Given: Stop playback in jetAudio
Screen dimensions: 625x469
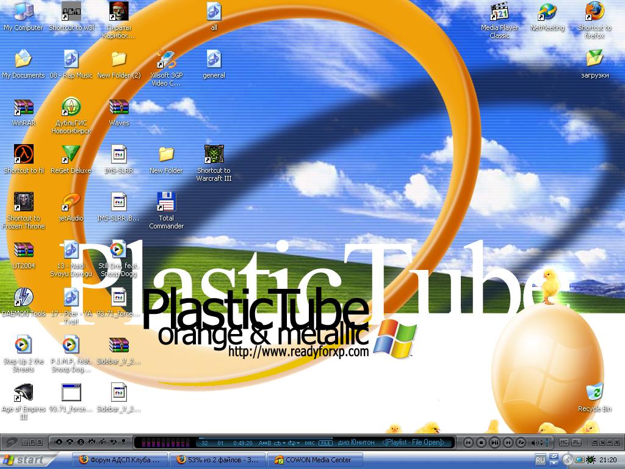Looking at the screenshot, I should click(x=482, y=442).
